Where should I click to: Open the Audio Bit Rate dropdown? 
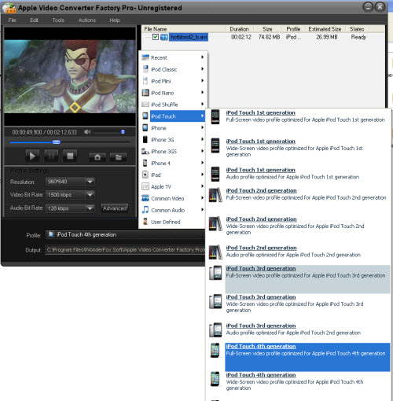tap(70, 208)
